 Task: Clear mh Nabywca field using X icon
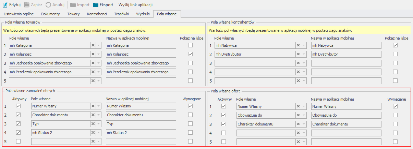click(x=298, y=45)
